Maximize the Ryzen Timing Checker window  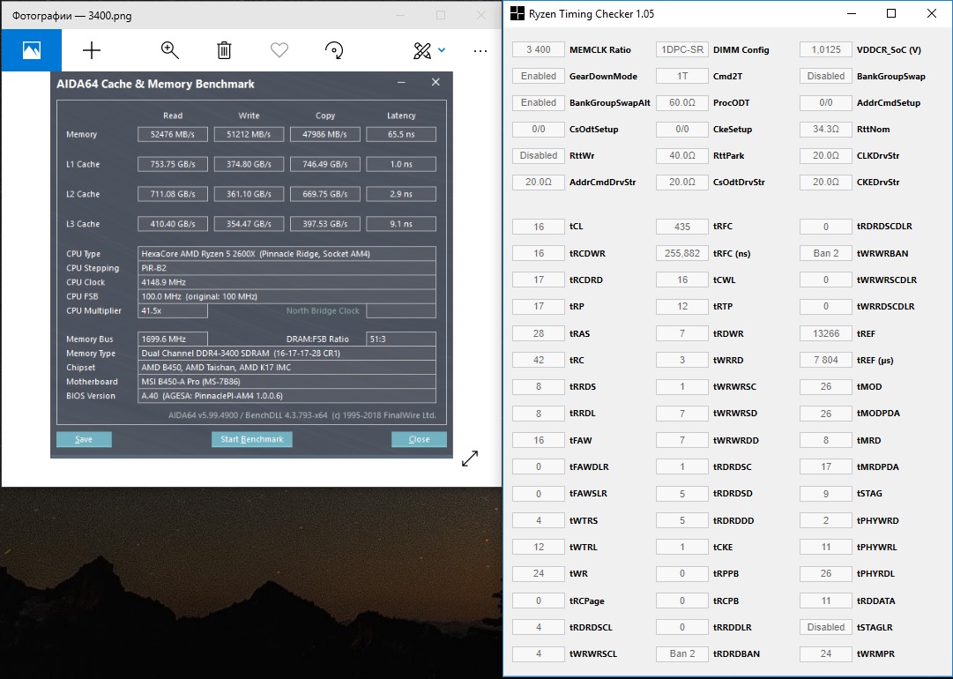click(891, 13)
